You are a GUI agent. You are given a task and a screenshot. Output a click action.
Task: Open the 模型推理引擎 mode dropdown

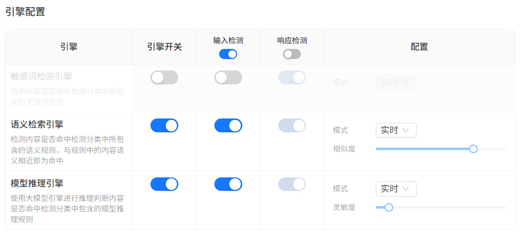coord(396,189)
